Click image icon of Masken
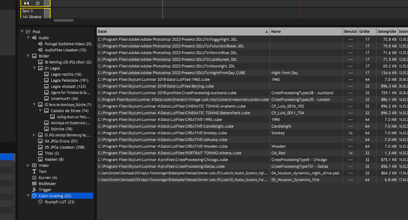Screen dimensions: 408x220 tap(40, 159)
